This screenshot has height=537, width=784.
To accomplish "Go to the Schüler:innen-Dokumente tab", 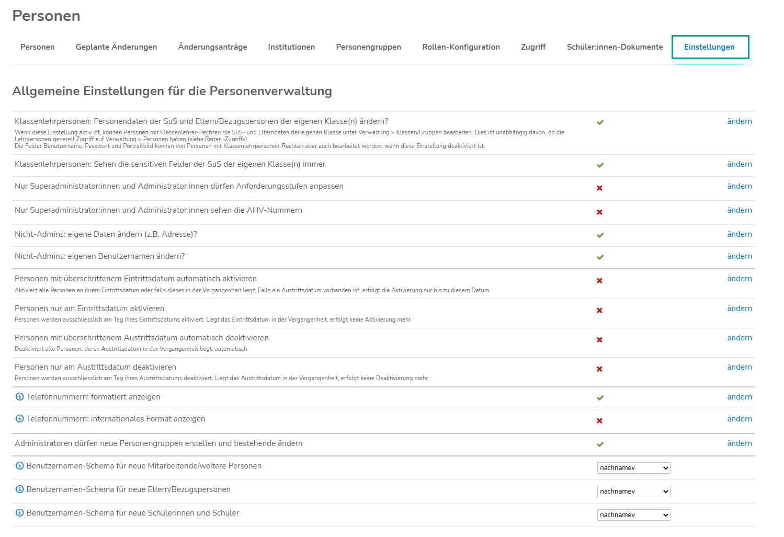I will click(x=615, y=47).
